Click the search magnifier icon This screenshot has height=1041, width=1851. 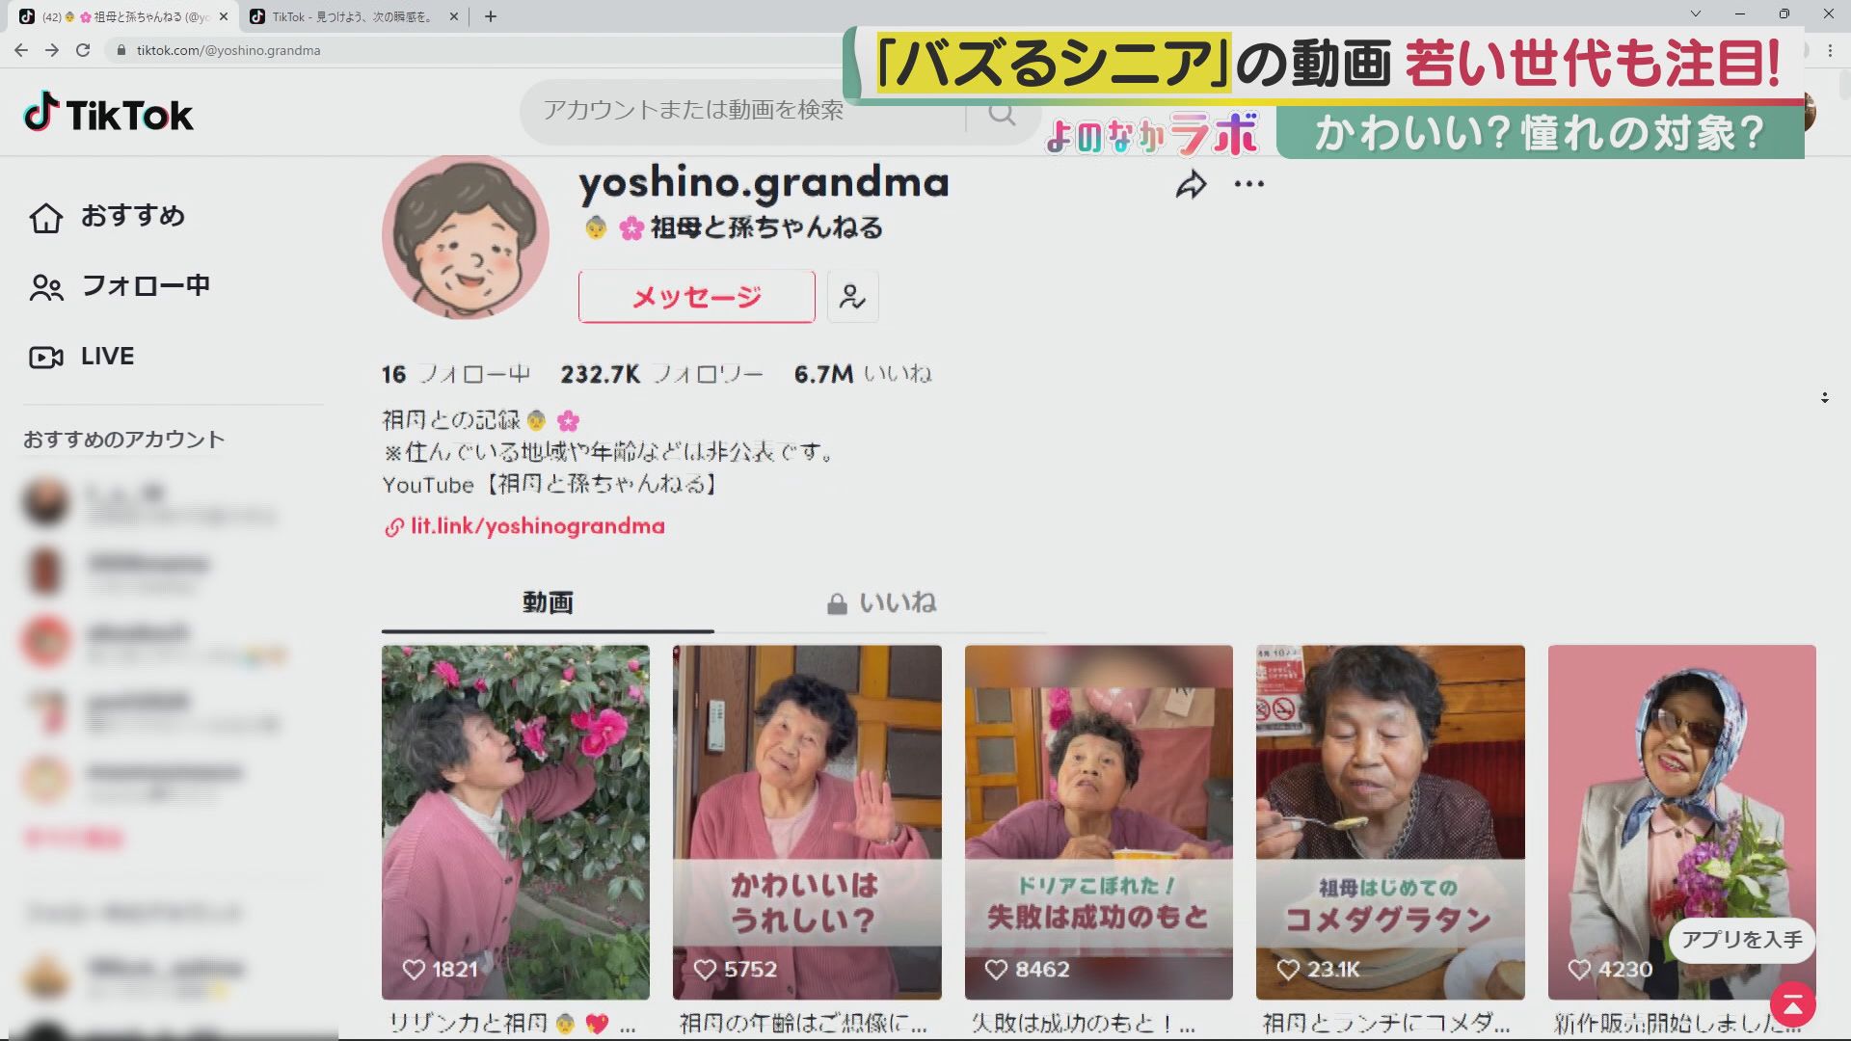1003,115
